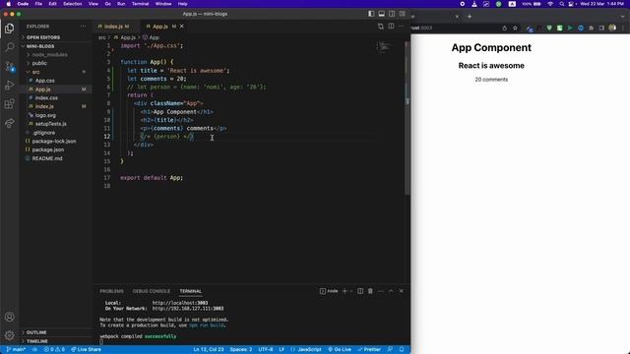
Task: Open the Terminal menu in the menu bar
Action: coord(140,4)
